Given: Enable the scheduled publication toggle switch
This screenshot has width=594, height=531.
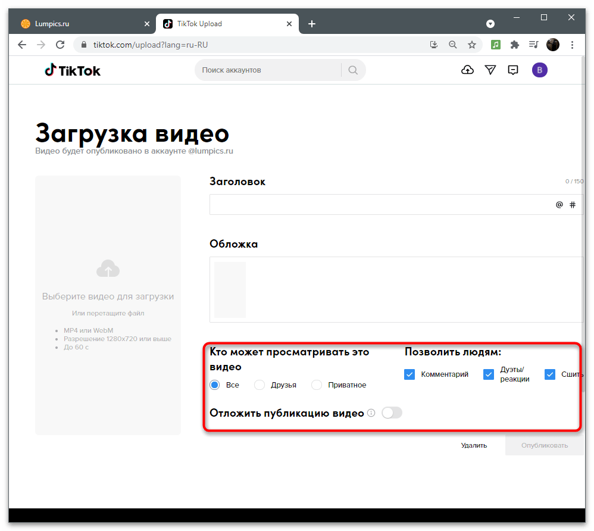Looking at the screenshot, I should (x=392, y=413).
